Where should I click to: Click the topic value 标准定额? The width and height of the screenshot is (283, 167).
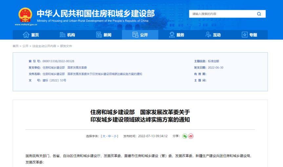213,61
